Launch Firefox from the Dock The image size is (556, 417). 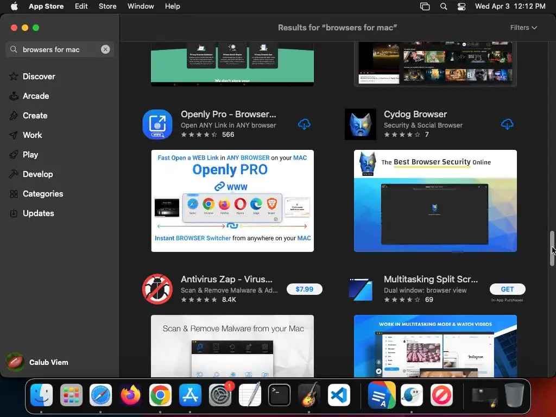[130, 395]
